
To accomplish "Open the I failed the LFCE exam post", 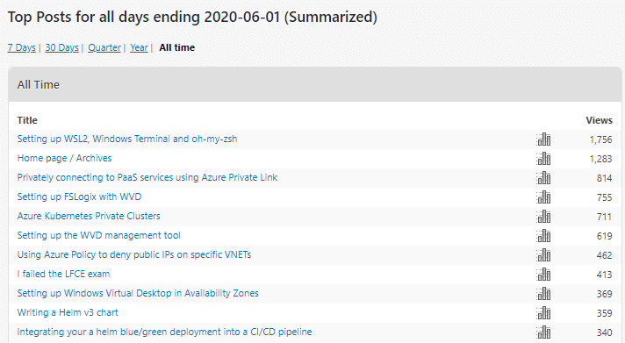I will [x=63, y=274].
